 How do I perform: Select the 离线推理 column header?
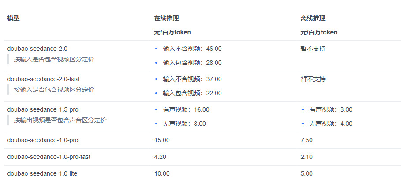(x=313, y=19)
